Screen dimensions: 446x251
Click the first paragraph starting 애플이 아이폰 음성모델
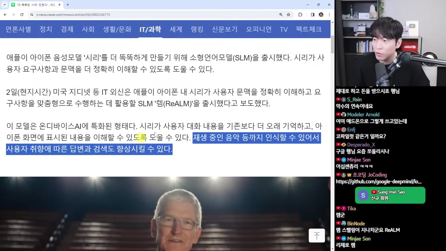coord(165,63)
